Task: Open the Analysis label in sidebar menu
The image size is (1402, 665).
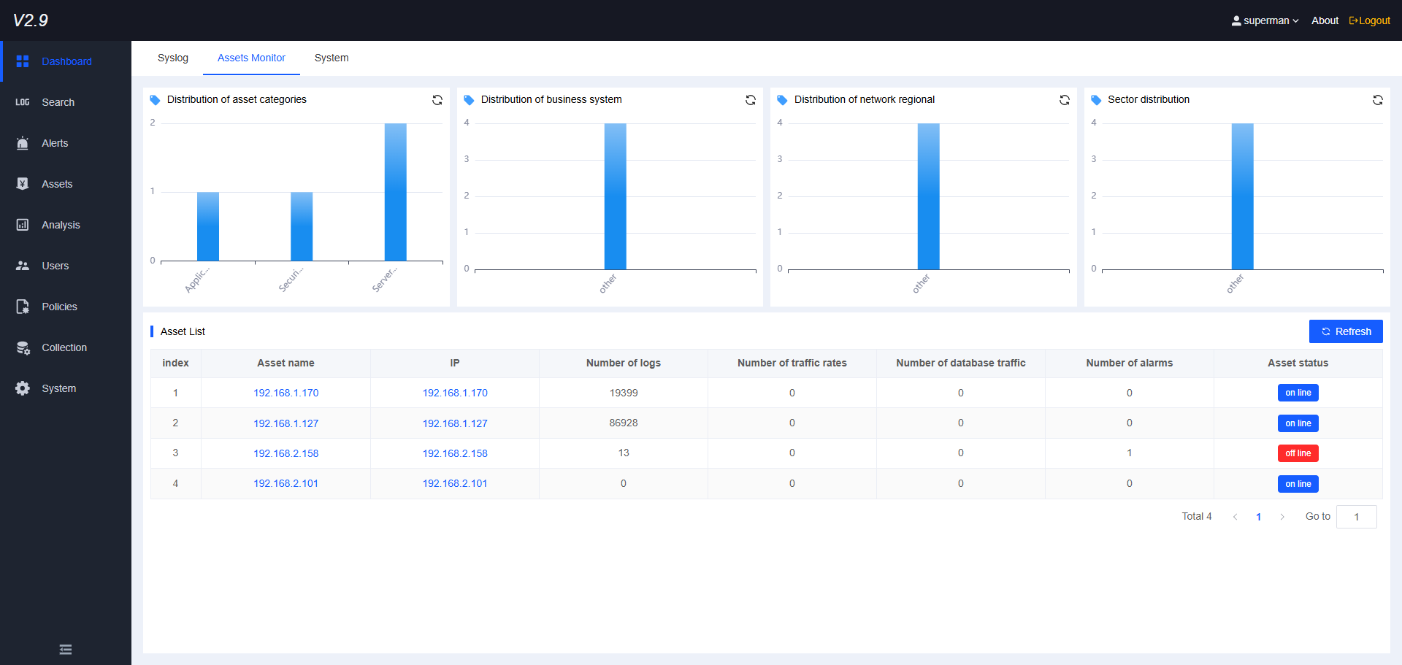Action: pyautogui.click(x=61, y=225)
